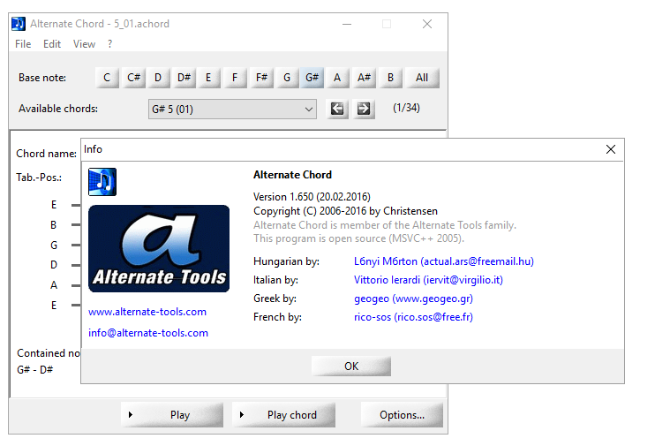Open the Edit menu
This screenshot has height=446, width=670.
tap(52, 44)
